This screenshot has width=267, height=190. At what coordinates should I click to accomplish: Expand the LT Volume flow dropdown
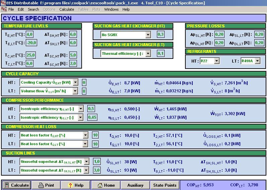pyautogui.click(x=75, y=91)
